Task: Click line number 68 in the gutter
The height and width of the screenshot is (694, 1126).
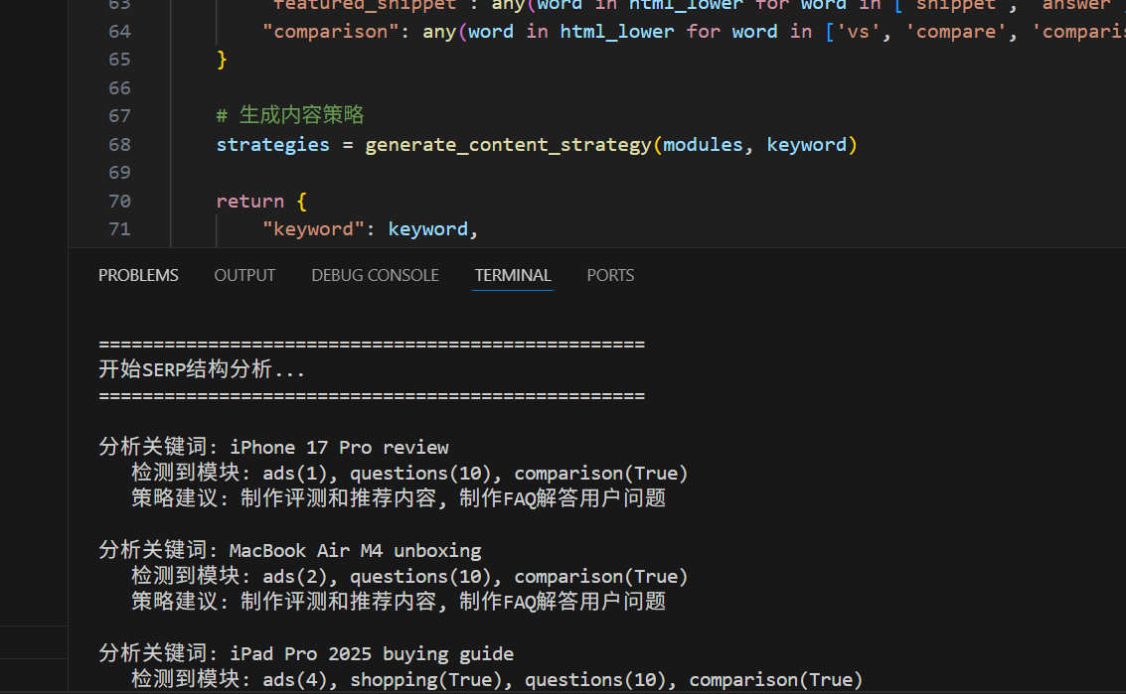Action: pyautogui.click(x=119, y=145)
